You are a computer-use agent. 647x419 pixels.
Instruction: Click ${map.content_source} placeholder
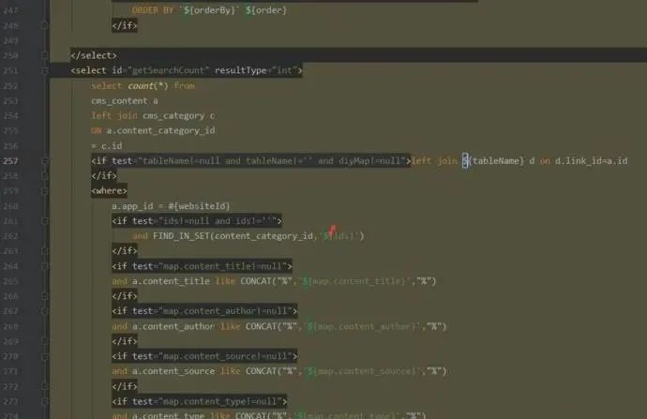pyautogui.click(x=361, y=371)
